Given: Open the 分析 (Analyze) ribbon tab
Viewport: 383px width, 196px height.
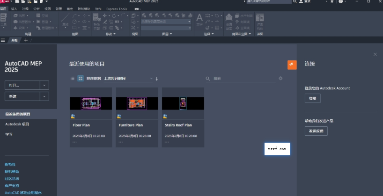Looking at the screenshot, I should 37,9.
